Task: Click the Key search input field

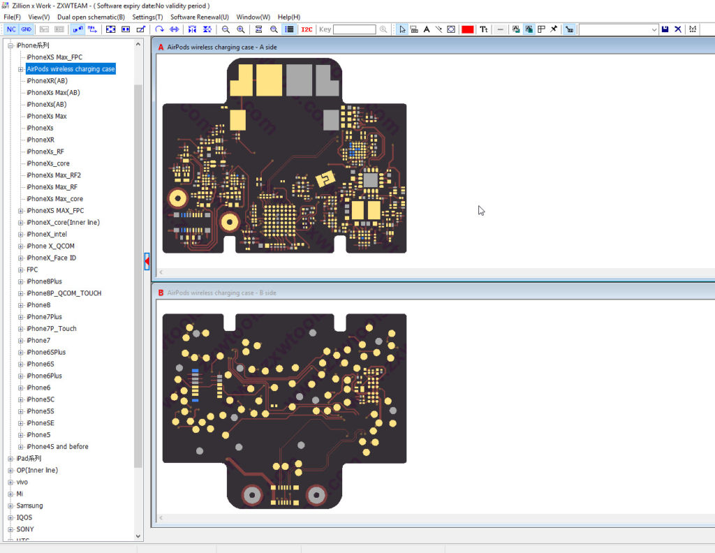Action: [354, 29]
